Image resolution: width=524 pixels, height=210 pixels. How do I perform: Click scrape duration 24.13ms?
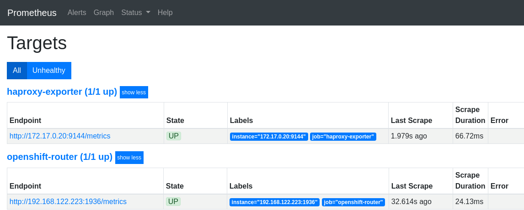tap(469, 202)
